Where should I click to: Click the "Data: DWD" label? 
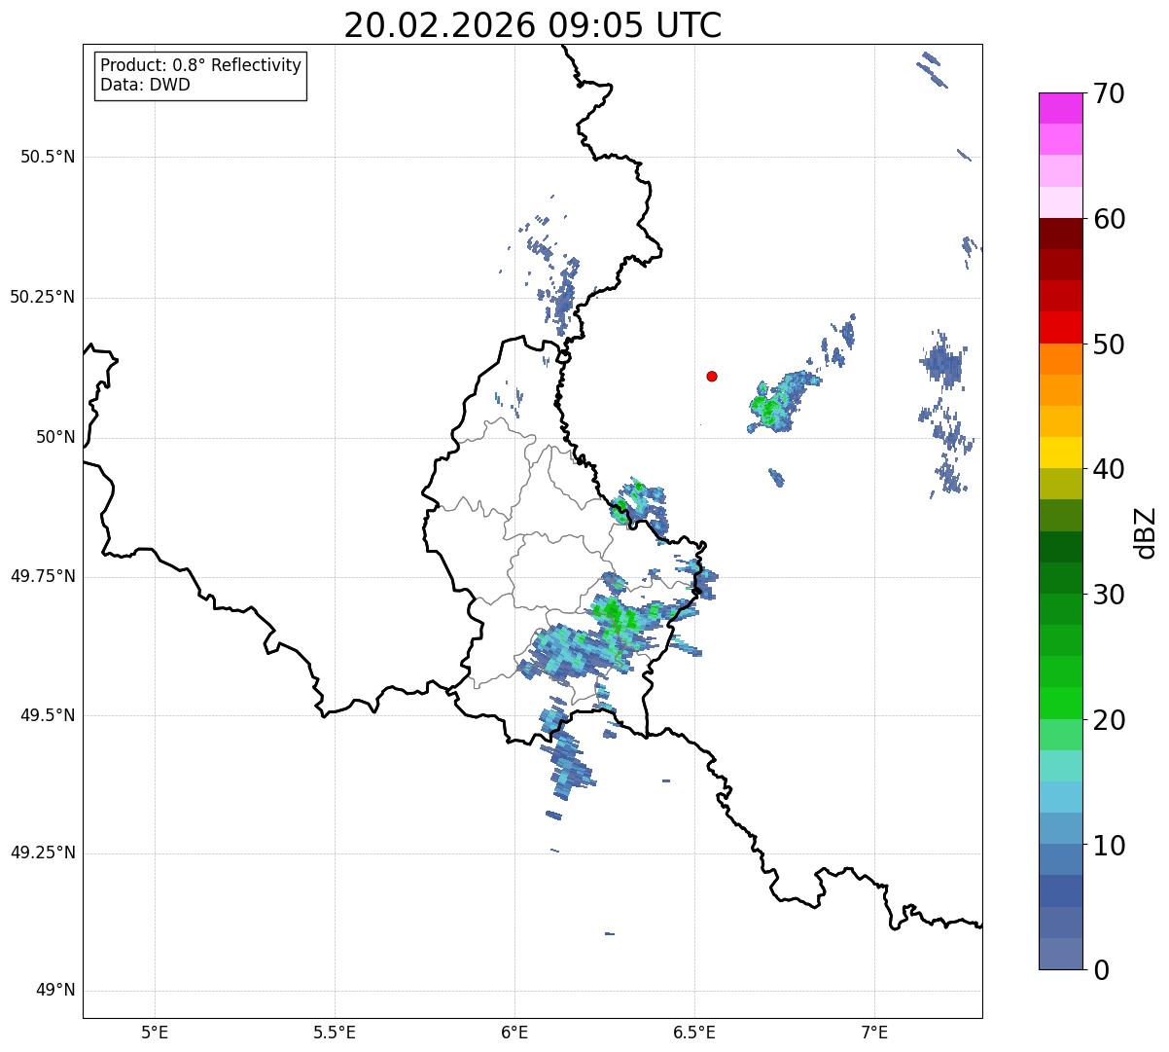click(145, 85)
